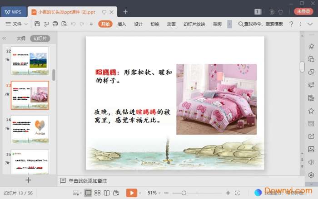Toggle notes pane icon in status bar
This screenshot has height=199, width=318.
(x=76, y=193)
